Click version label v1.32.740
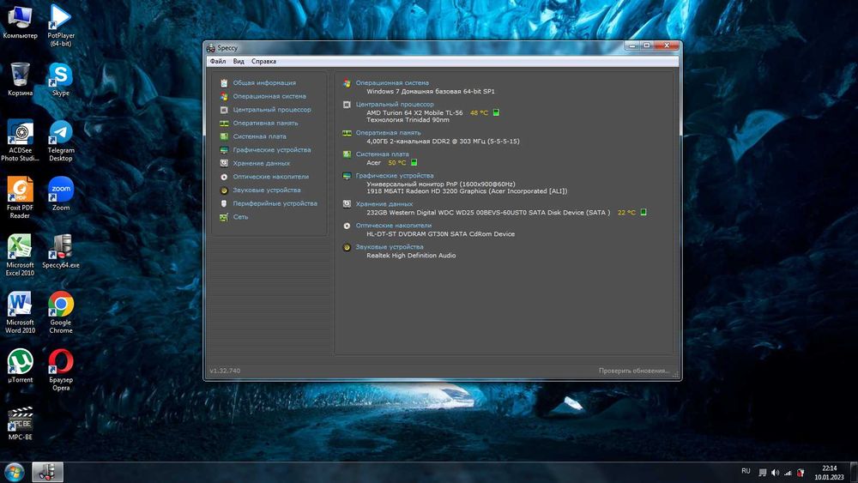This screenshot has width=858, height=483. pos(225,371)
